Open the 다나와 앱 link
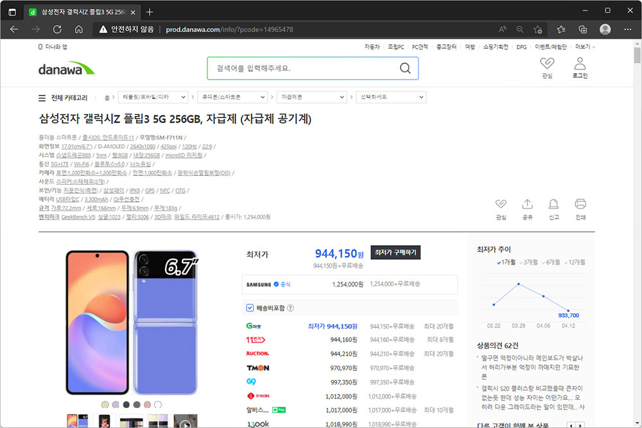 [x=53, y=47]
